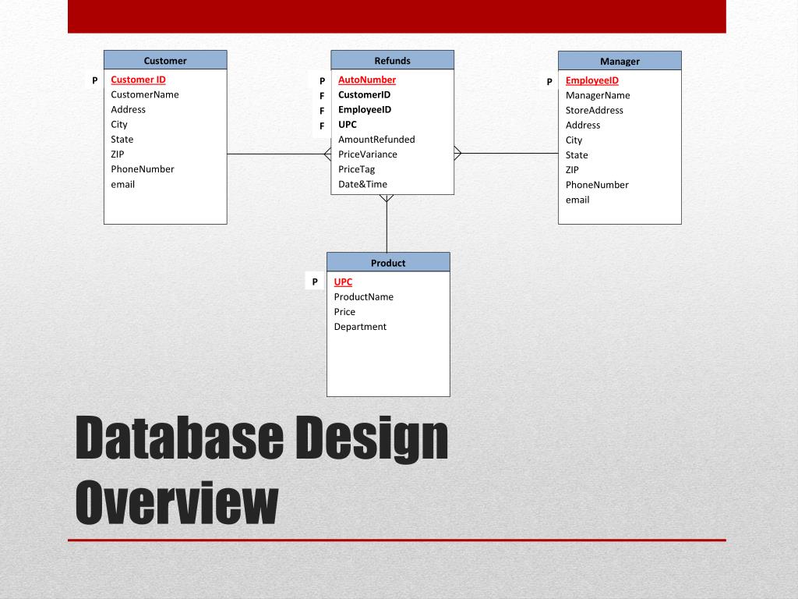The image size is (798, 599).
Task: Click the PriceVariance attribute
Action: pyautogui.click(x=367, y=154)
